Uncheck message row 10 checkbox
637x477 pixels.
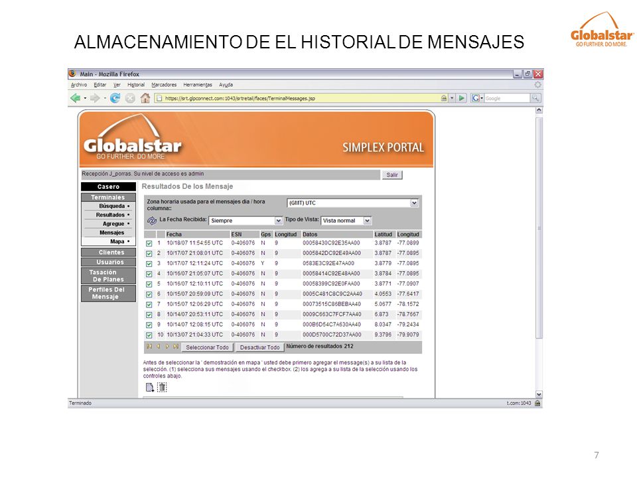pos(149,335)
